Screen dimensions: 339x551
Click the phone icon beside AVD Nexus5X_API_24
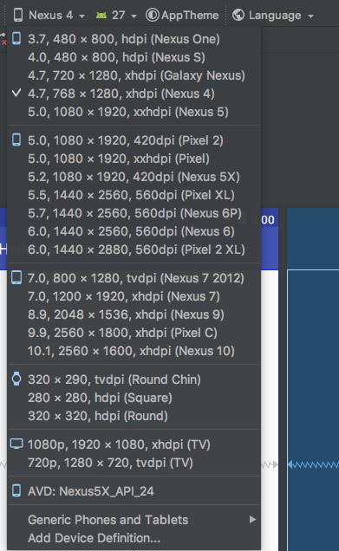click(x=16, y=490)
